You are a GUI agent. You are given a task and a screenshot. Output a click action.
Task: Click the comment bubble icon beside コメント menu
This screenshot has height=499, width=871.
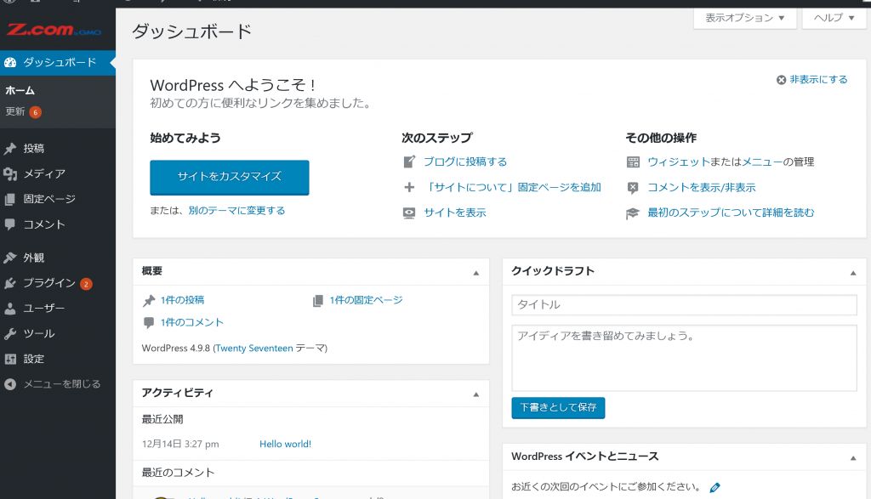tap(10, 224)
